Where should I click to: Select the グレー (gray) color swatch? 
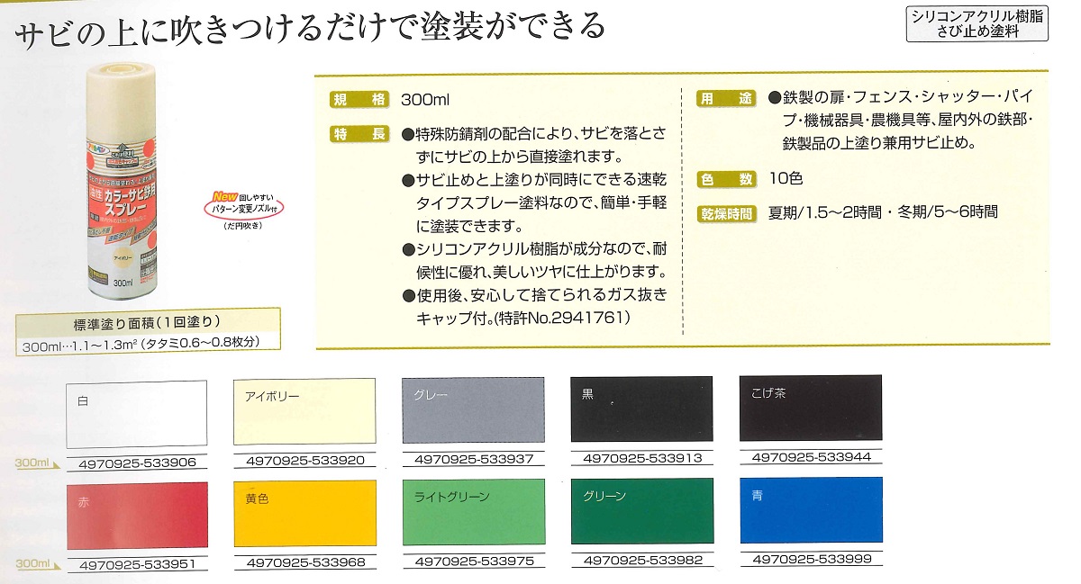coord(472,414)
